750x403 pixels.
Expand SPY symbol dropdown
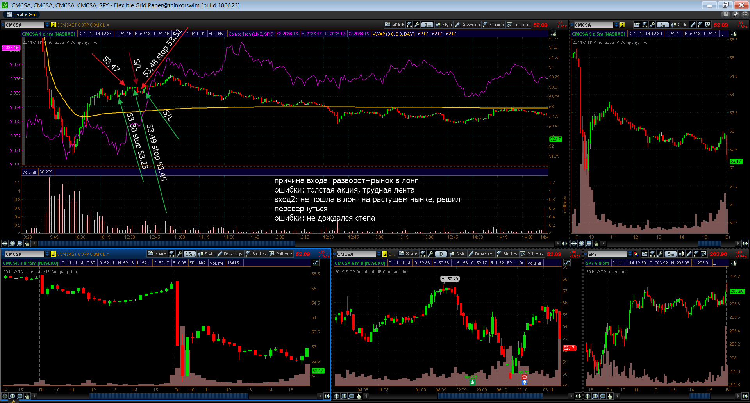pos(630,254)
